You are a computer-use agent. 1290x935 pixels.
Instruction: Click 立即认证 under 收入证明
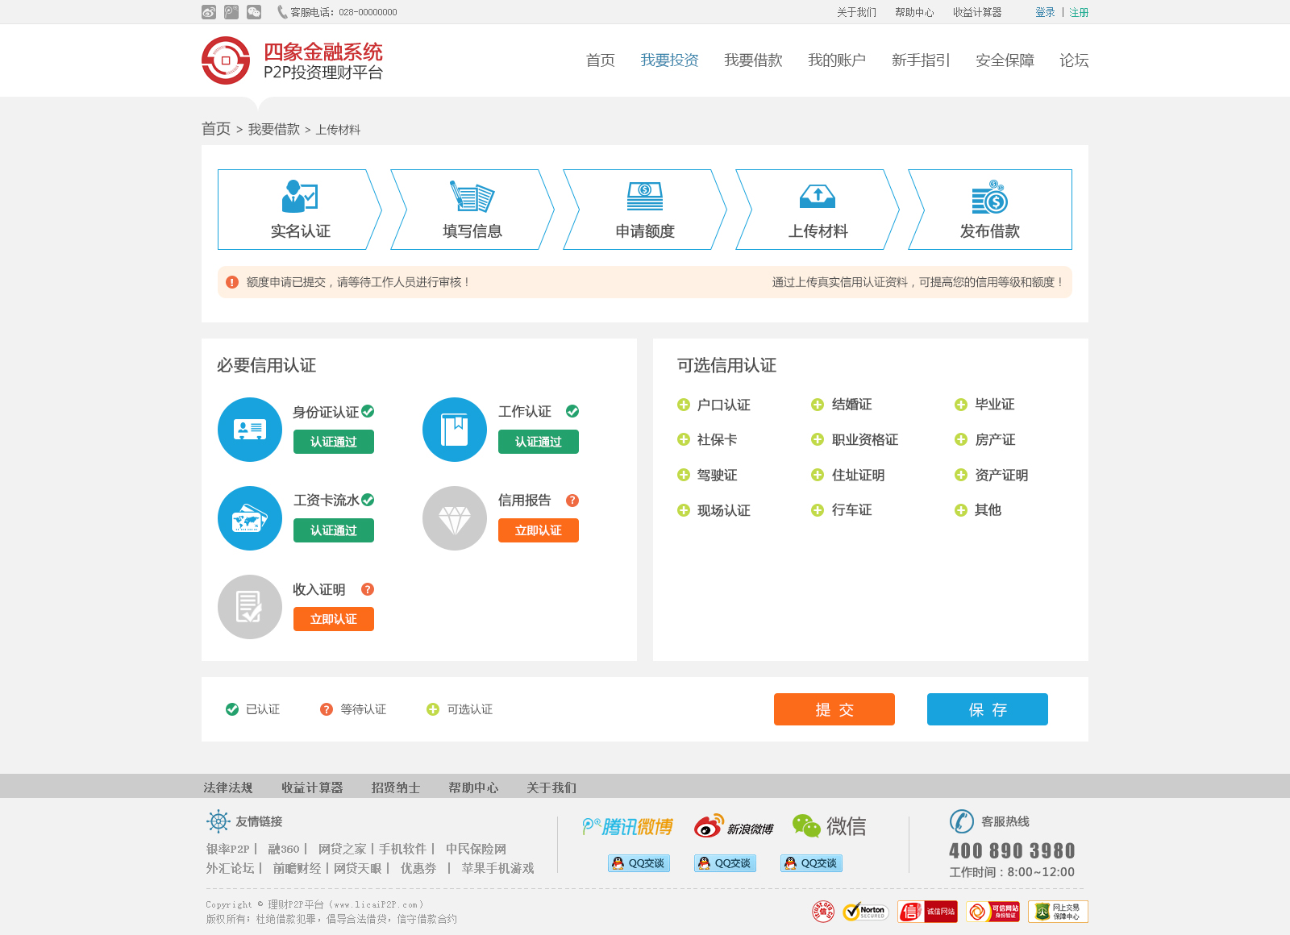point(334,619)
